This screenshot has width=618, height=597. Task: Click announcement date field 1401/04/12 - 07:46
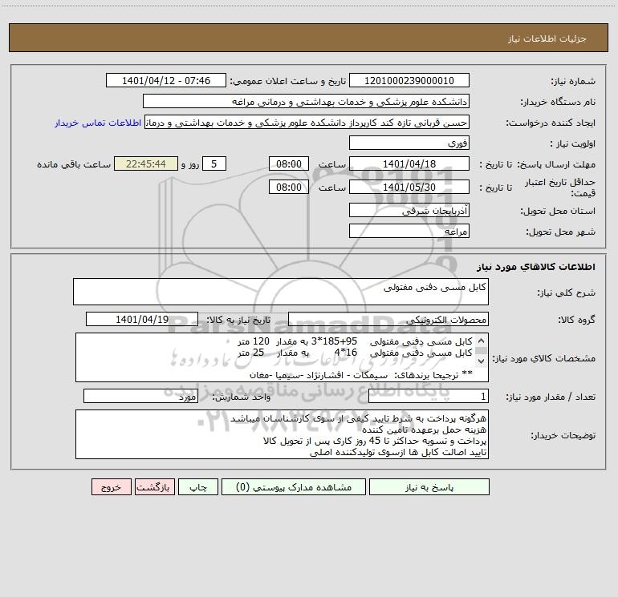166,81
